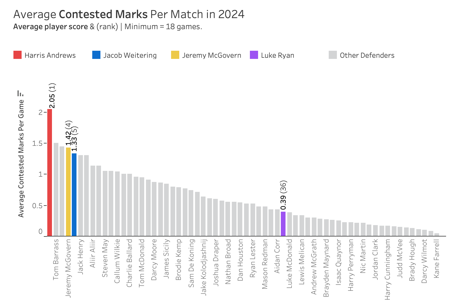Highlight the yellow Jeremy McGovern legend swatch
Viewport: 456px width, 305px height.
point(175,55)
